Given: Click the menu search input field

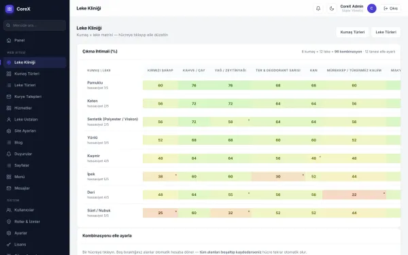Looking at the screenshot, I should (35, 25).
